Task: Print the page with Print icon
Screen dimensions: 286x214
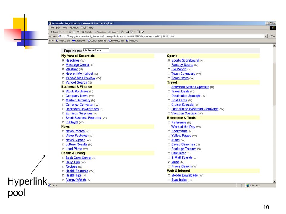Action: [128, 32]
